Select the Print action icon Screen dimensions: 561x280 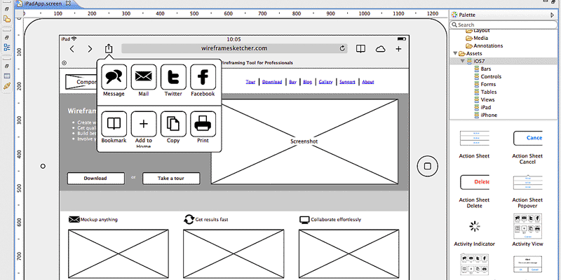(203, 124)
